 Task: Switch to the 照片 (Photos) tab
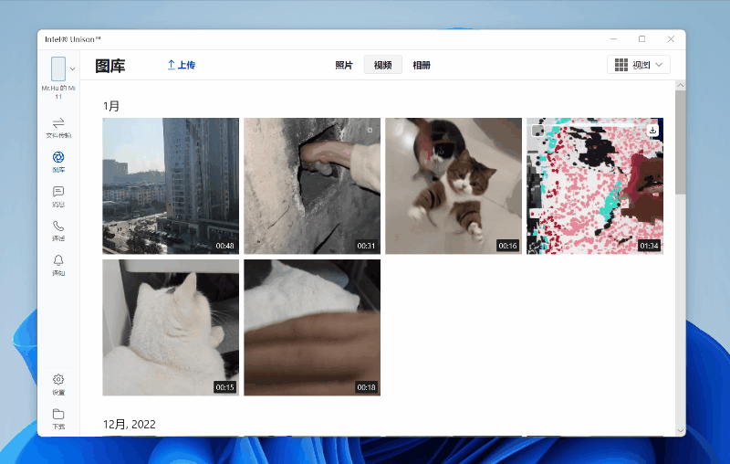click(x=344, y=65)
